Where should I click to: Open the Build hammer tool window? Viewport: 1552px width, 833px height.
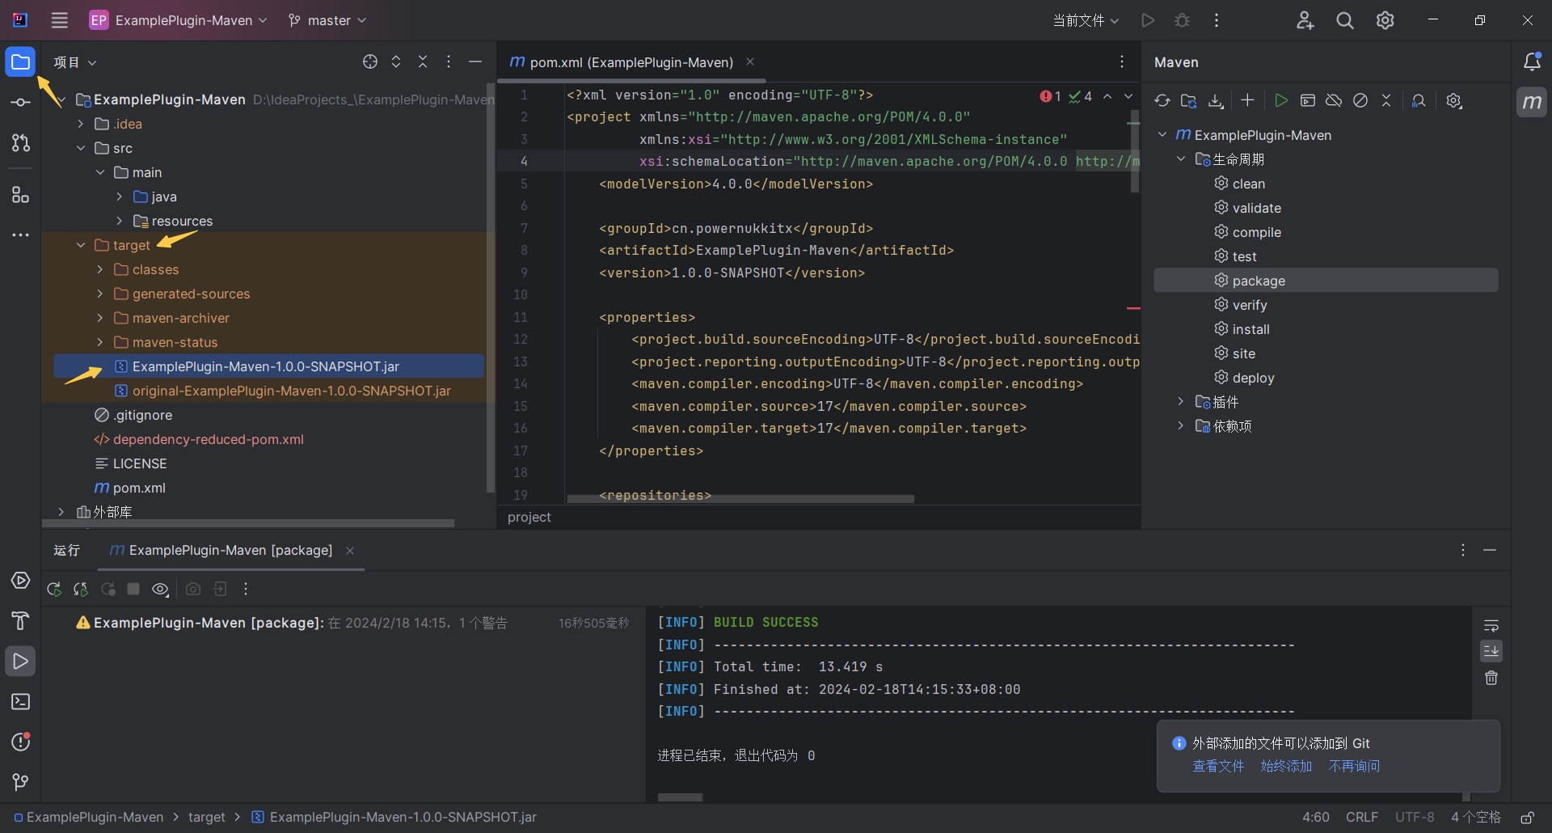[x=20, y=621]
